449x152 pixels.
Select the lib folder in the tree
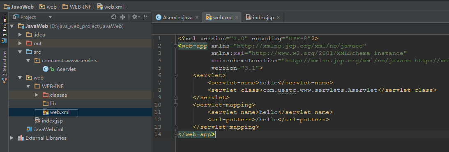[80, 103]
